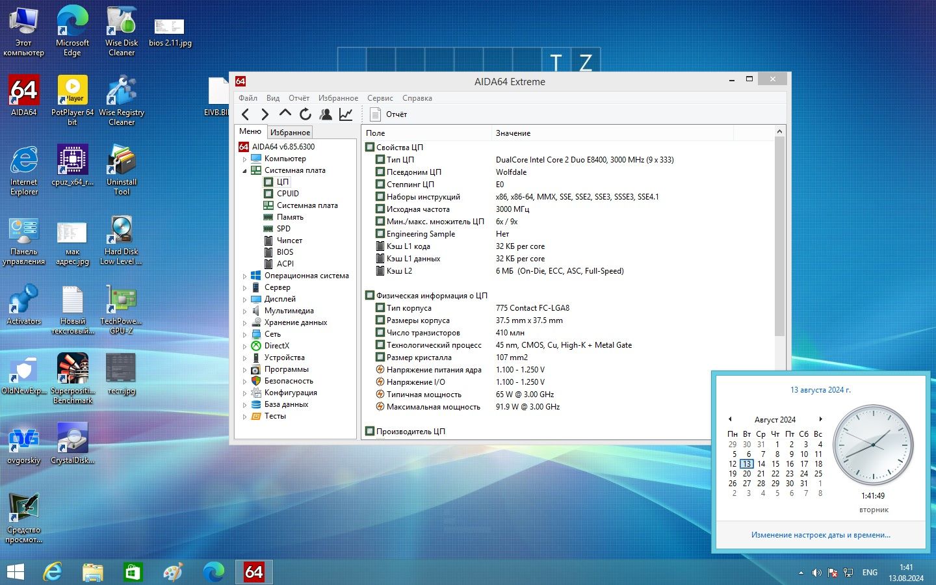Open the Hard Disk Low Level desktop icon

pyautogui.click(x=122, y=240)
